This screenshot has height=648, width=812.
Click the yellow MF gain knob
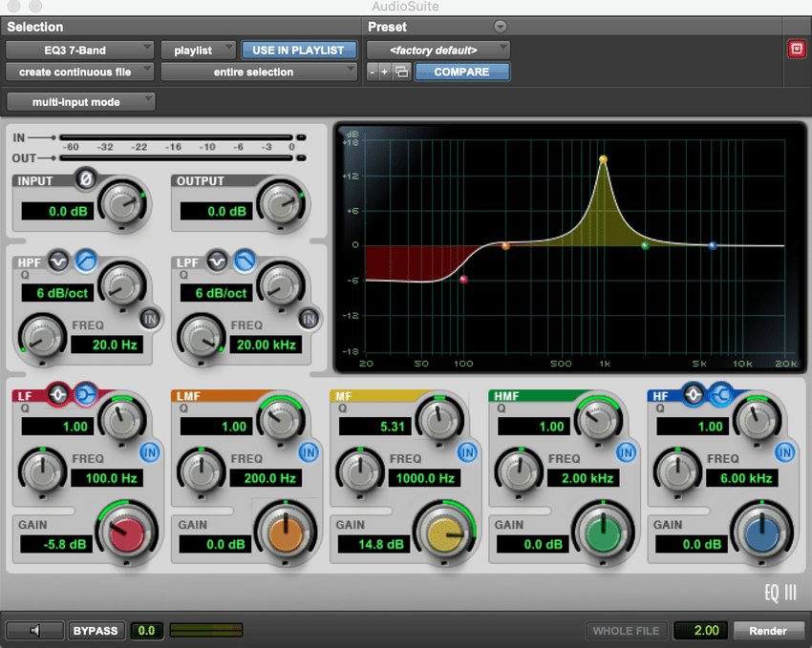444,534
